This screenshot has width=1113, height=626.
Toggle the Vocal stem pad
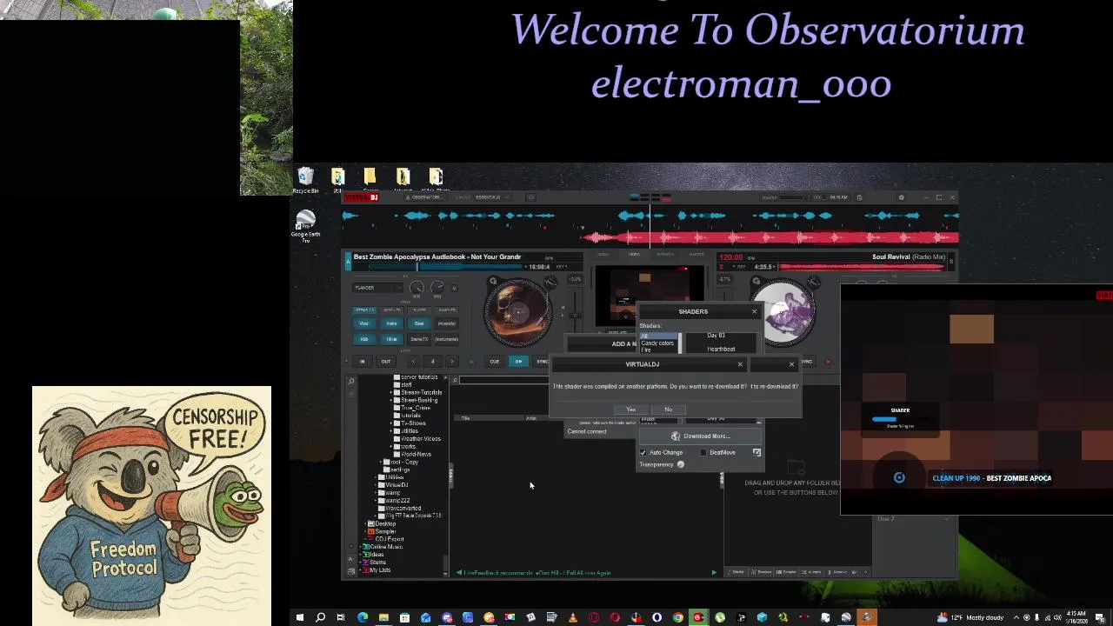pyautogui.click(x=364, y=323)
